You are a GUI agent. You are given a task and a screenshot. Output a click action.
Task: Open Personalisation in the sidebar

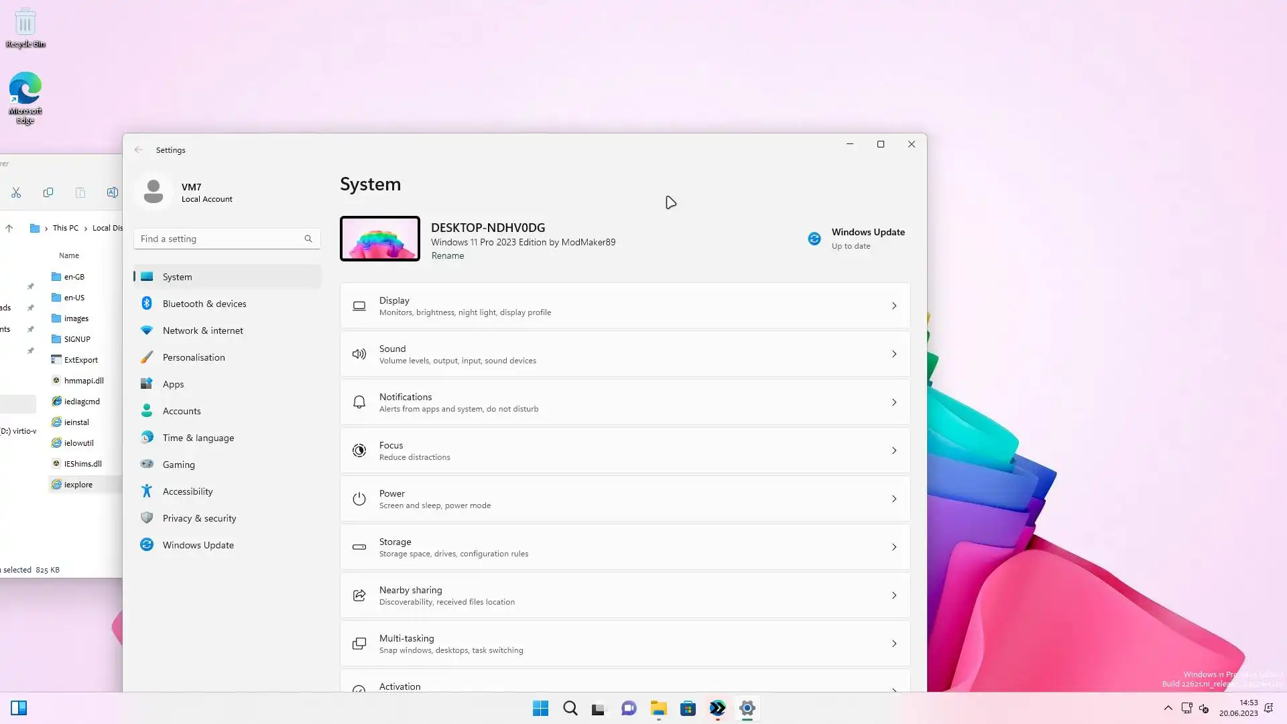[x=193, y=357]
